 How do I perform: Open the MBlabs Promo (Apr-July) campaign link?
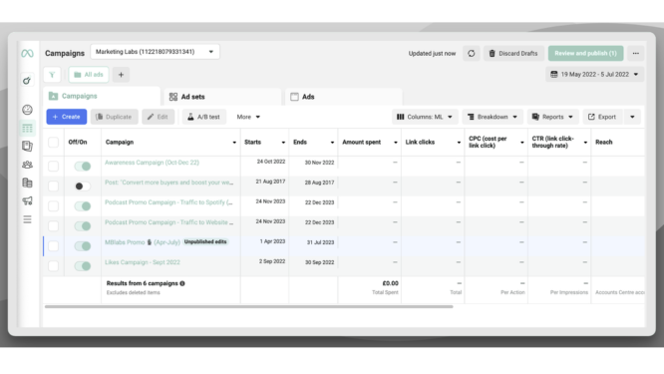(143, 242)
